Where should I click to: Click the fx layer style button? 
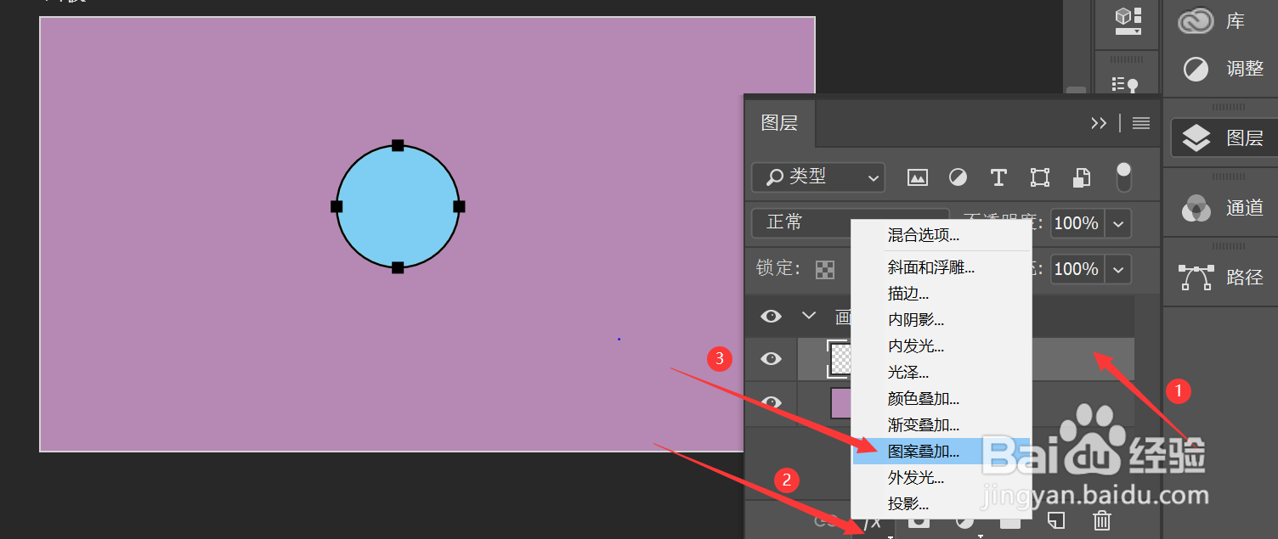[x=871, y=523]
